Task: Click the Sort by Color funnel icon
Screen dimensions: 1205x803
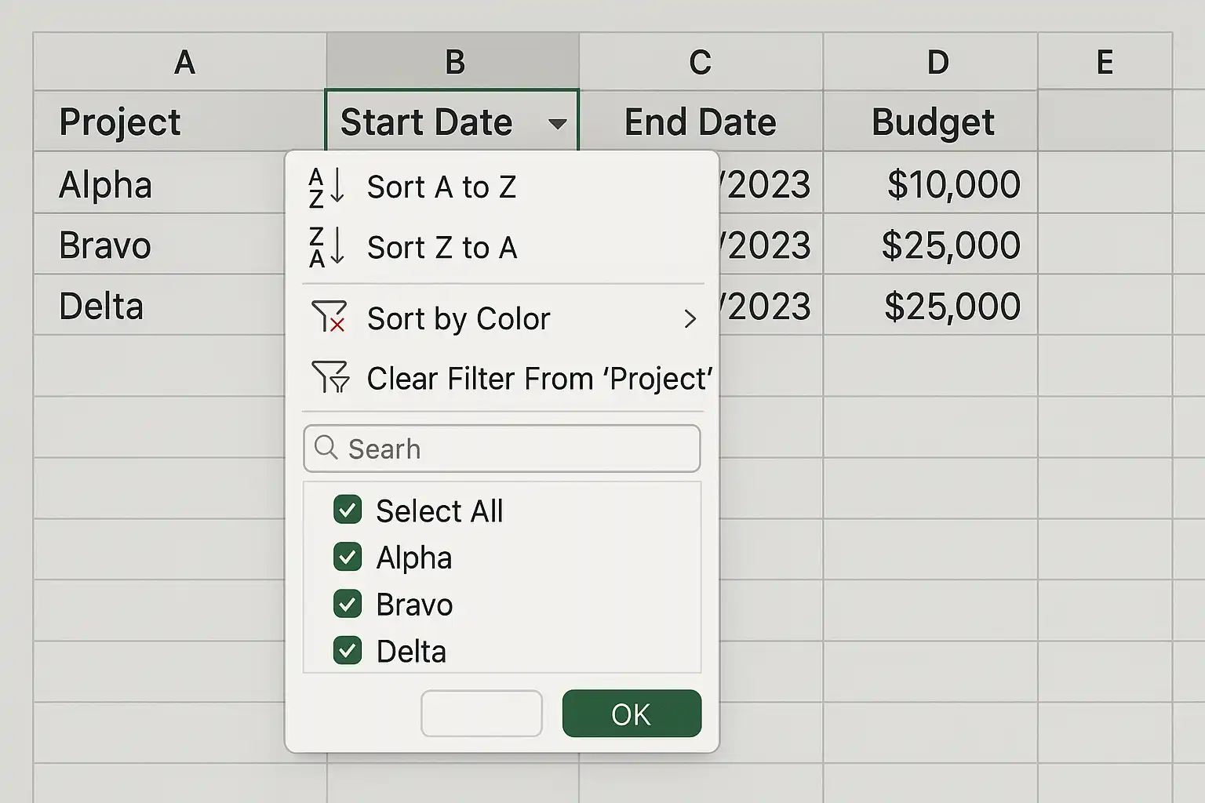Action: point(329,317)
